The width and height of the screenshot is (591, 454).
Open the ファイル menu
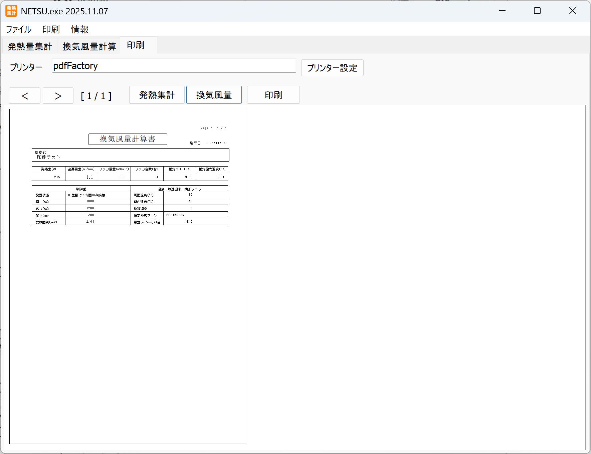[19, 29]
